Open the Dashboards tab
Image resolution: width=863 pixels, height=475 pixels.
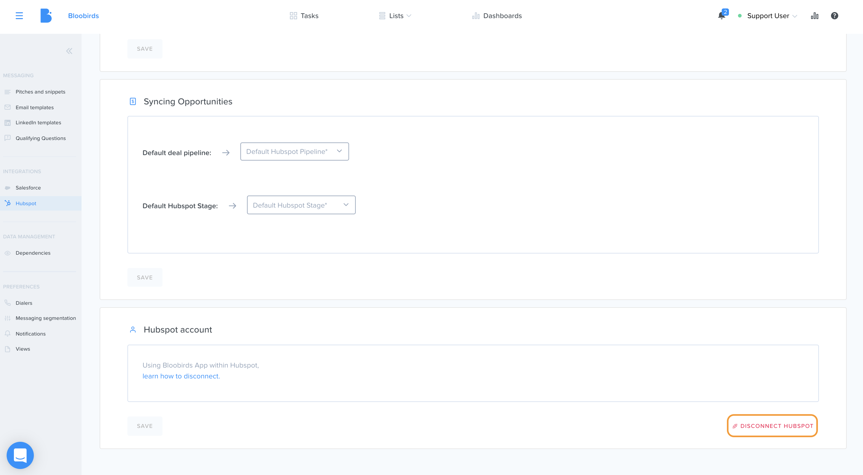click(496, 16)
